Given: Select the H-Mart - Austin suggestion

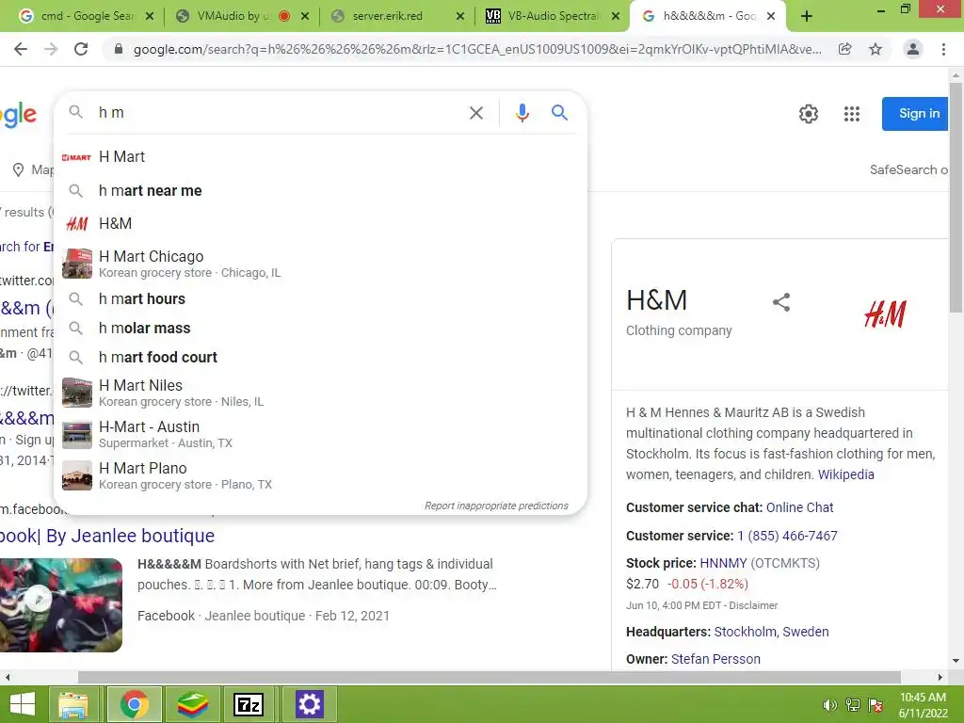Looking at the screenshot, I should (x=320, y=434).
